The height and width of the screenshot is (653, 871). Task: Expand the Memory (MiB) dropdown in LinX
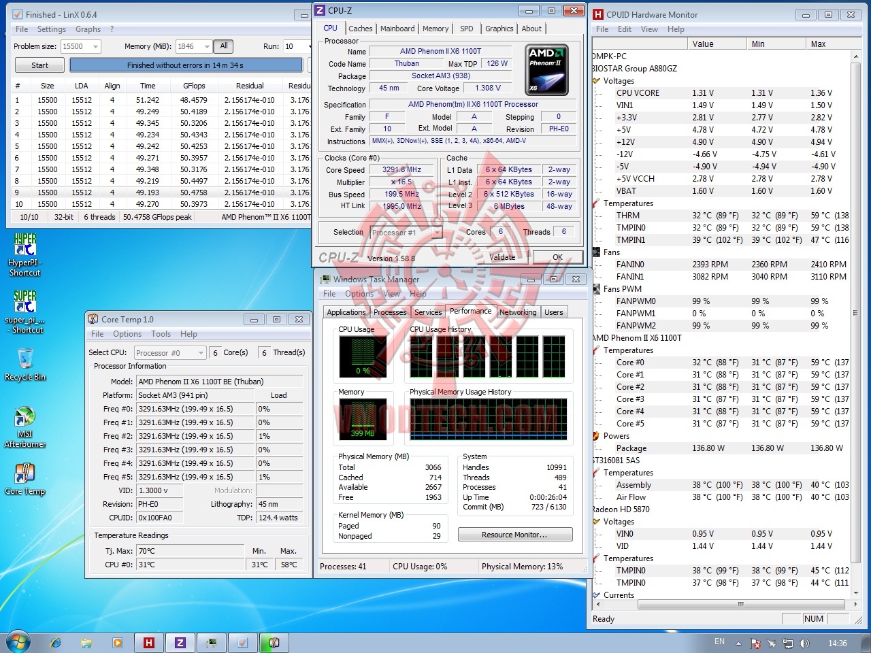[x=206, y=47]
